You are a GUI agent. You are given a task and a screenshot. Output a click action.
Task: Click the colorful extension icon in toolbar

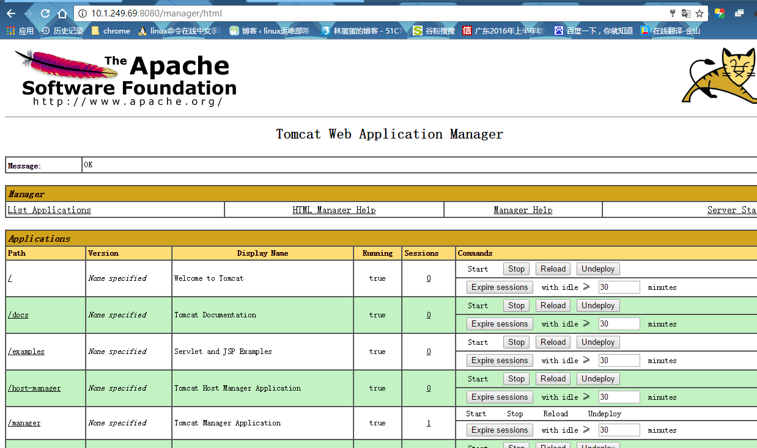[720, 13]
